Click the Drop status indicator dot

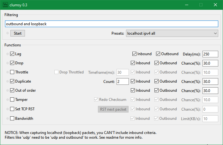click(8, 63)
